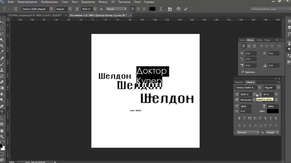The image size is (291, 163).
Task: Open font style dropdown in options bar
Action: click(x=70, y=9)
